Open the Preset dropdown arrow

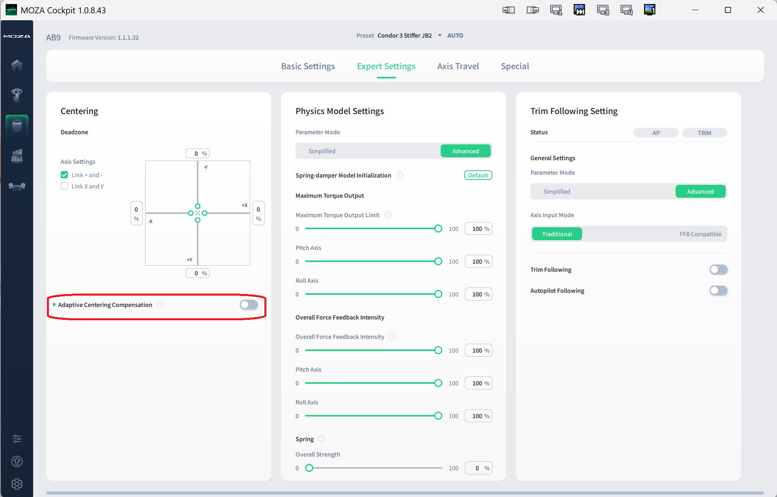coord(440,35)
